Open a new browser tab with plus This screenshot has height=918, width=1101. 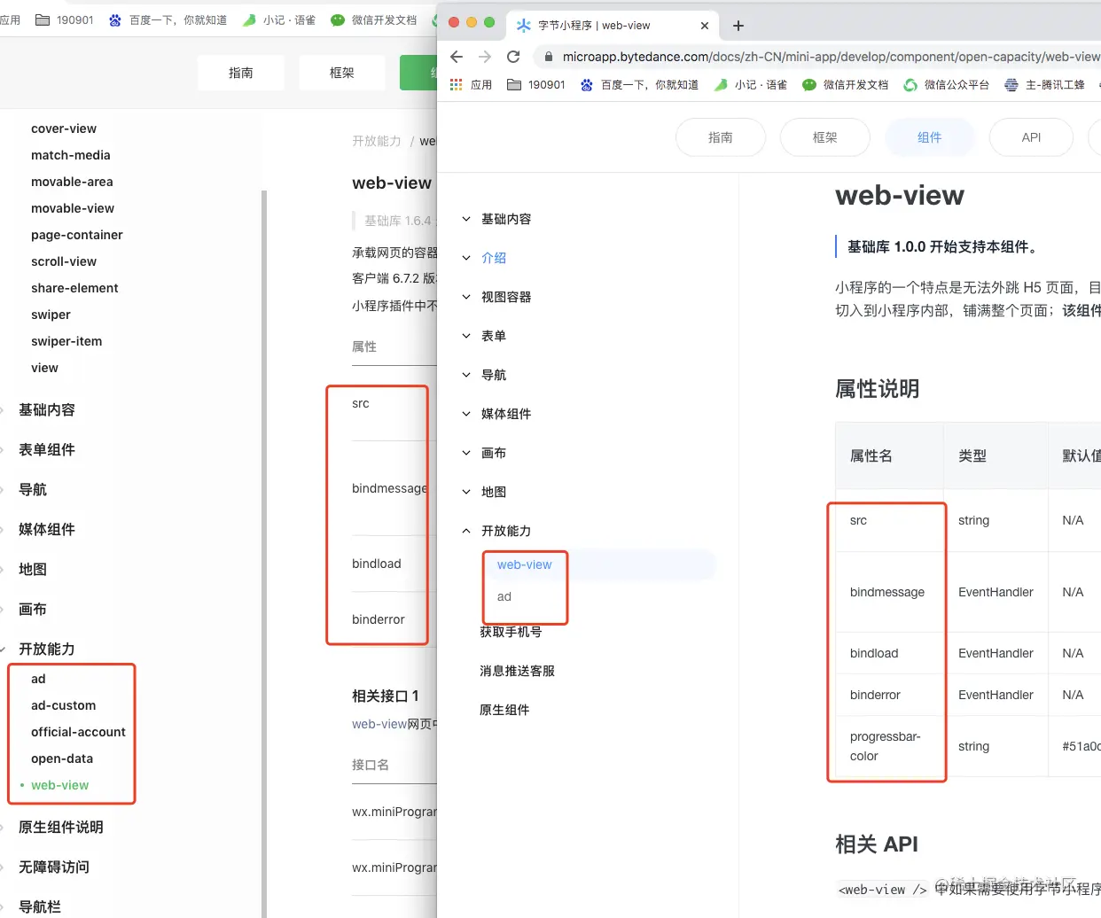(x=738, y=26)
